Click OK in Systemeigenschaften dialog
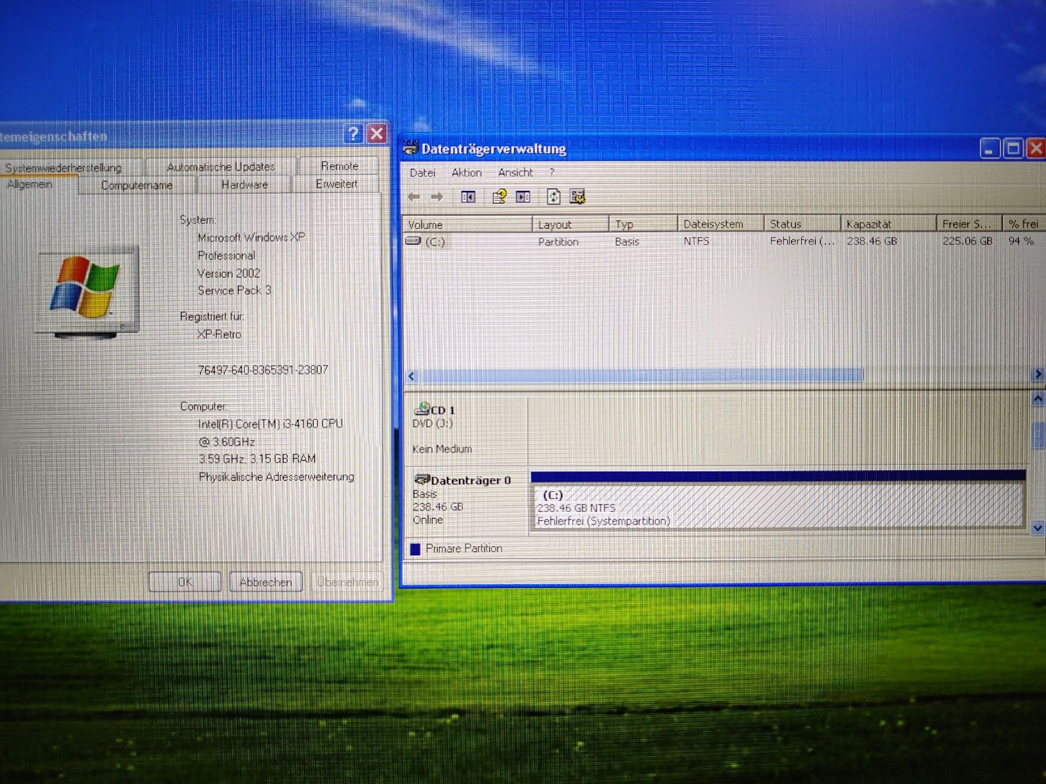1046x784 pixels. [185, 582]
